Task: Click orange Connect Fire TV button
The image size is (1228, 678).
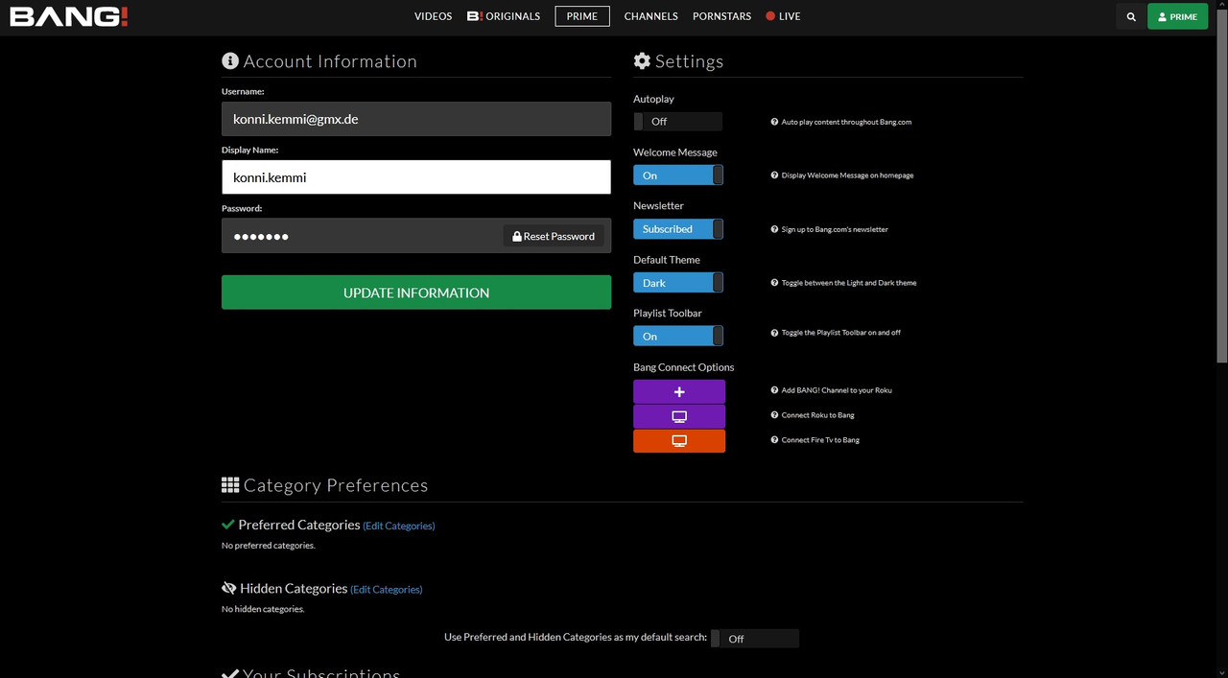Action: [x=679, y=441]
